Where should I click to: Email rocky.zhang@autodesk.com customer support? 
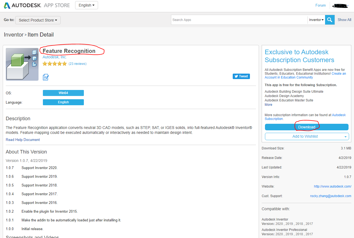tap(331, 196)
